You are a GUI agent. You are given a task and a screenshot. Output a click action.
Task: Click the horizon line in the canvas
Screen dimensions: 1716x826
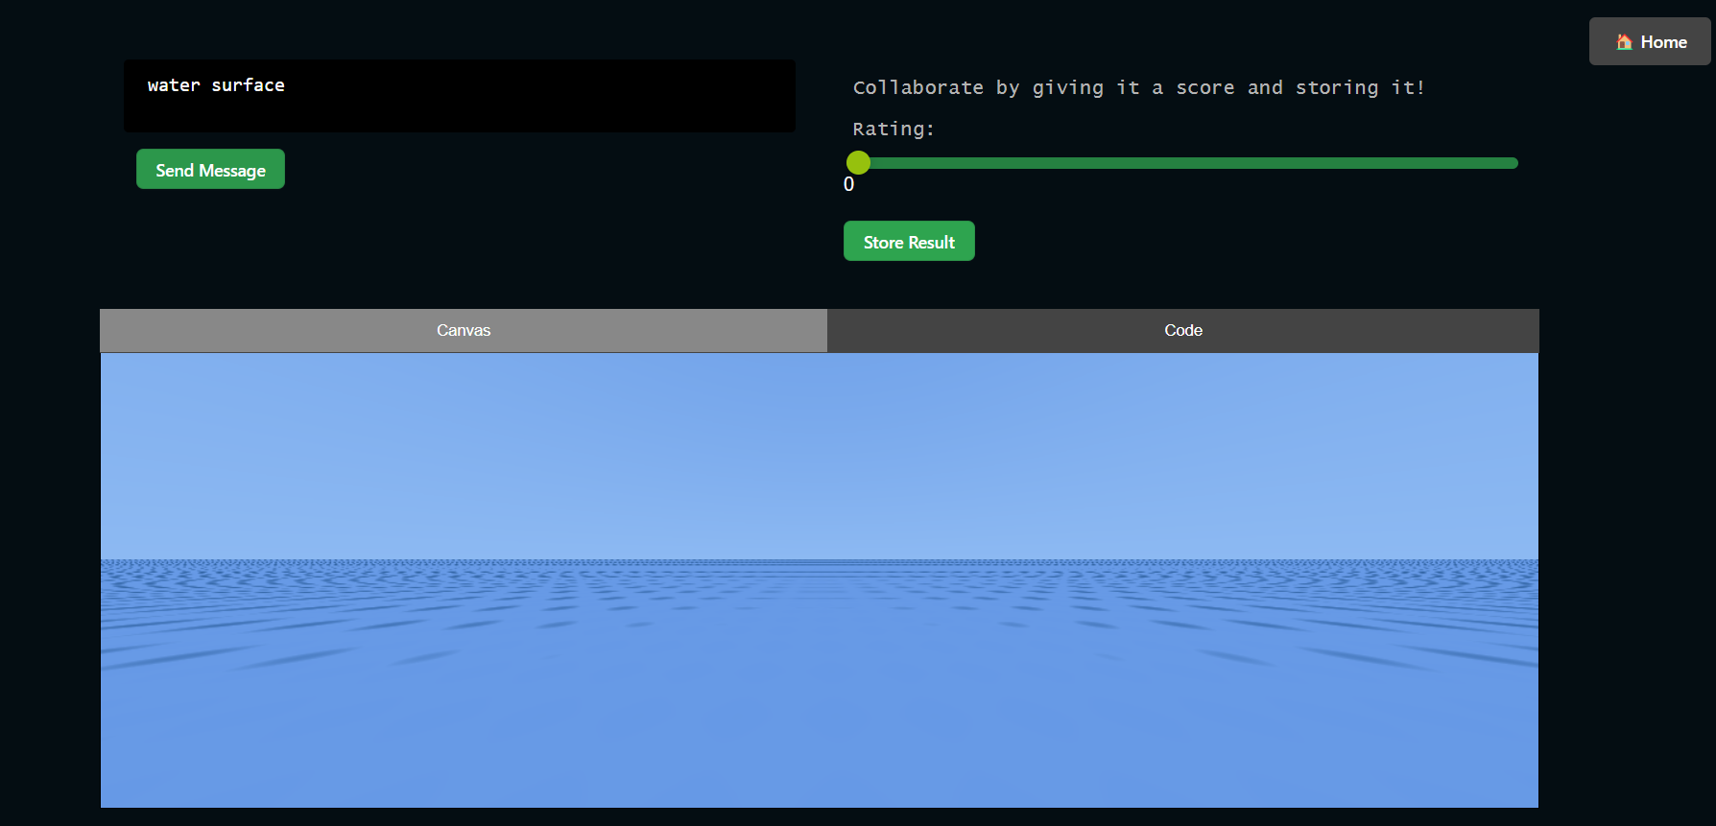pos(819,560)
